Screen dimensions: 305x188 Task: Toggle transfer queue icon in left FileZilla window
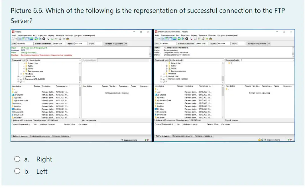(31, 39)
